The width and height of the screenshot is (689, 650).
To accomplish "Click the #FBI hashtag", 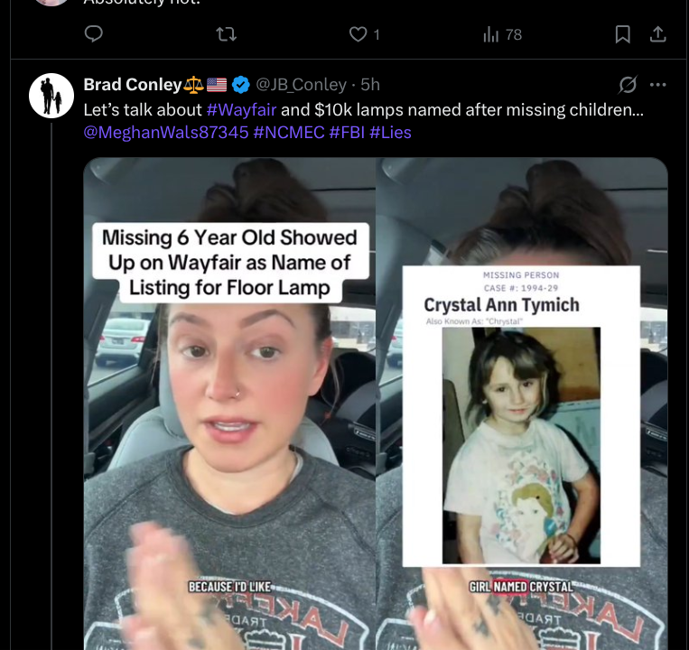I will (347, 132).
